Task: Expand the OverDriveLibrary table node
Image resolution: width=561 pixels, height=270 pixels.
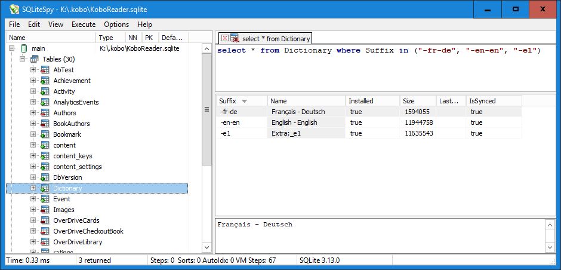Action: pos(33,241)
